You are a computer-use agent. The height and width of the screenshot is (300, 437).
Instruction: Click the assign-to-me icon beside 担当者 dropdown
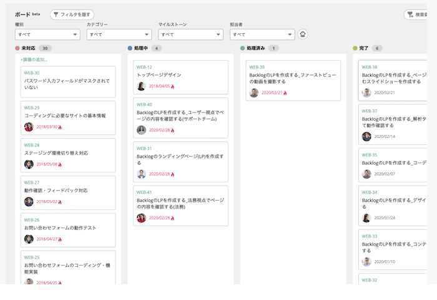(x=303, y=35)
